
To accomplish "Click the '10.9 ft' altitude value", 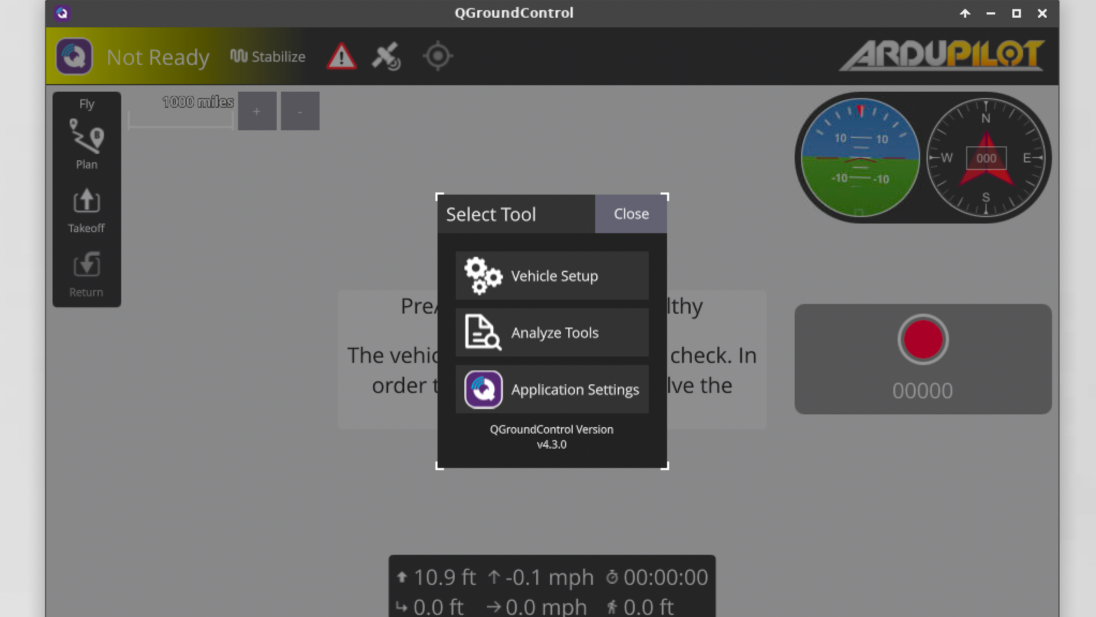I will click(444, 577).
